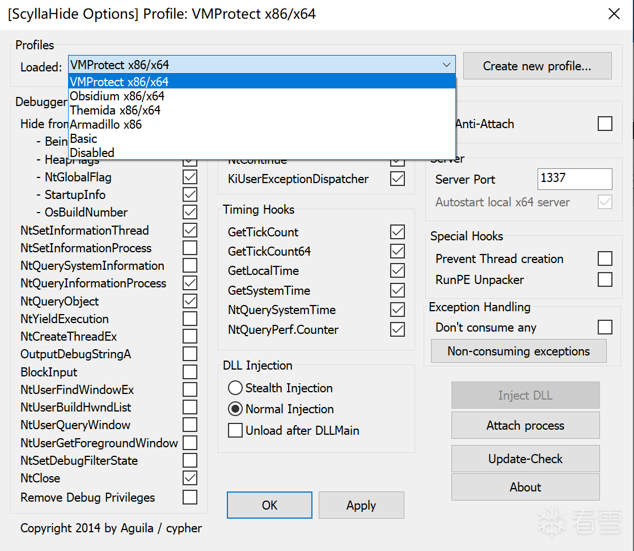Apply the current settings

pos(361,505)
